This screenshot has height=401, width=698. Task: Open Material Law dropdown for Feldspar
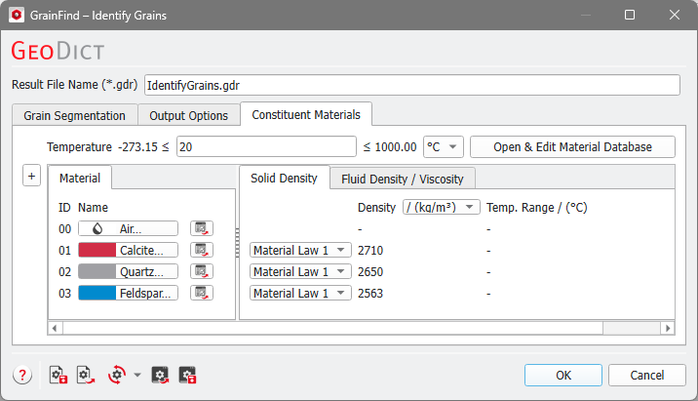pos(300,293)
